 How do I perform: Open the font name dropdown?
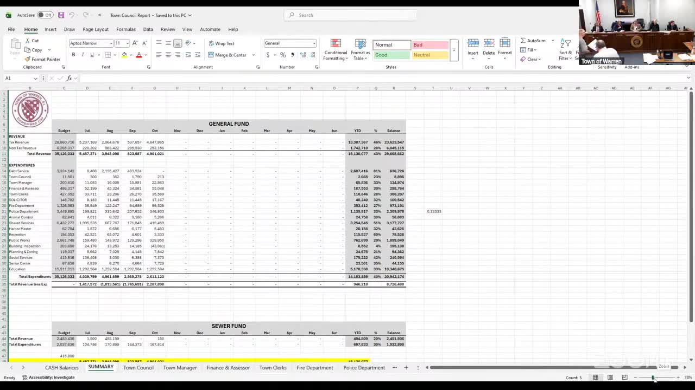111,43
